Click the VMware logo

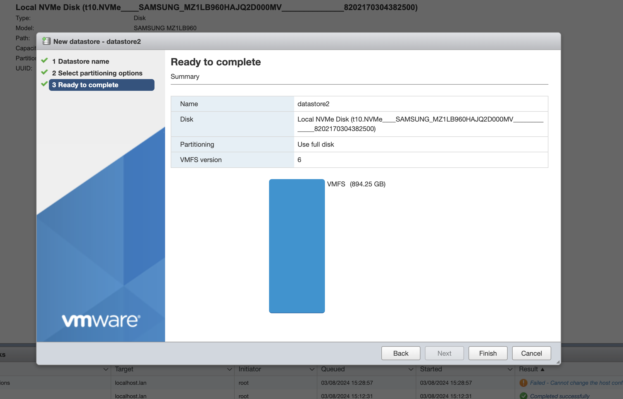[x=101, y=320]
